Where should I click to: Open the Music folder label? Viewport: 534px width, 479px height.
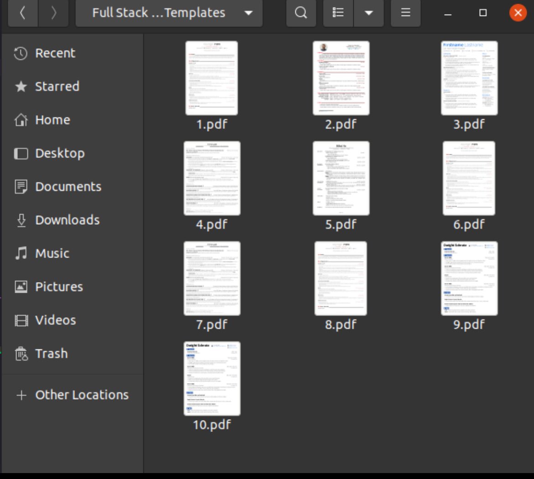click(x=52, y=253)
